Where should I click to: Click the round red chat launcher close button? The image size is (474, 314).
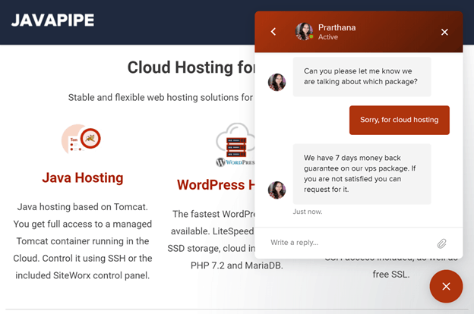446,286
